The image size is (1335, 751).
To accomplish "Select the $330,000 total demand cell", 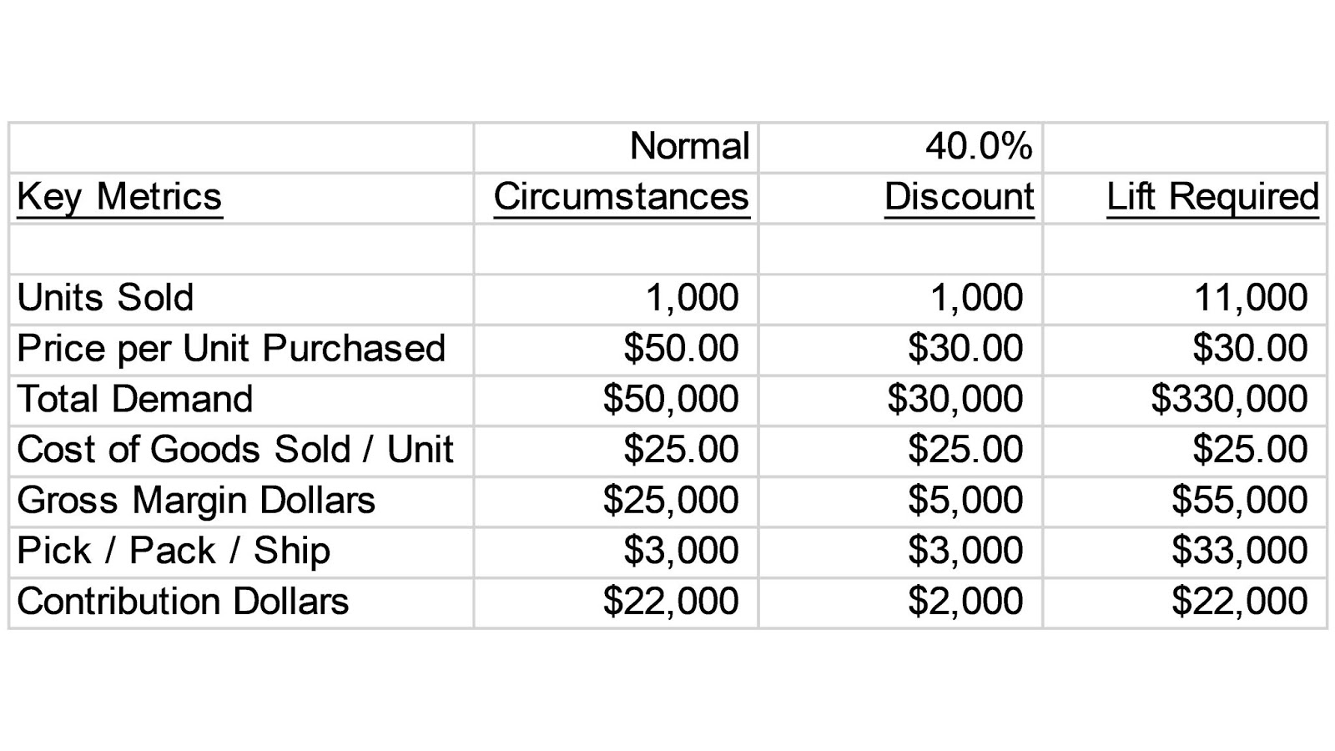I will point(1229,399).
